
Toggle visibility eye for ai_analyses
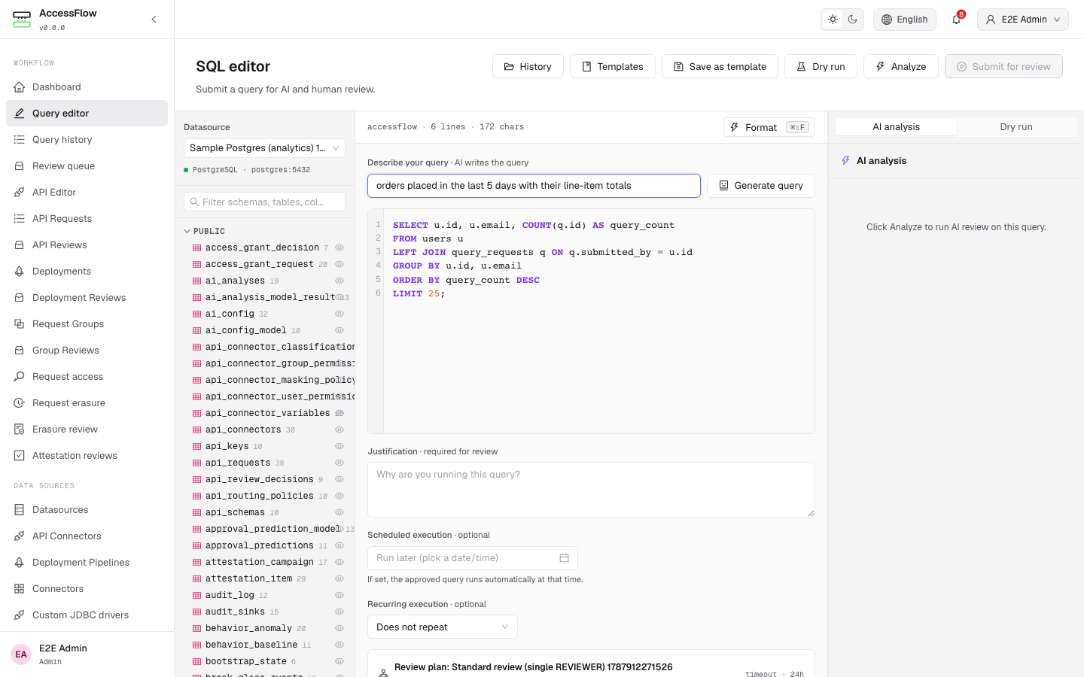tap(340, 281)
